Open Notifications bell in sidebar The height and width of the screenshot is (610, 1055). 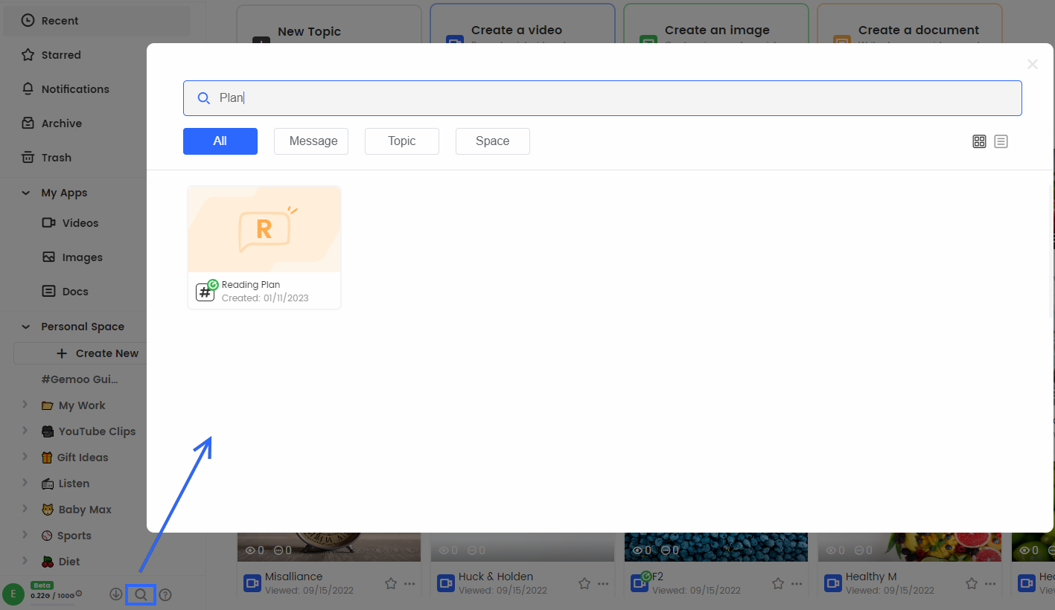point(28,89)
